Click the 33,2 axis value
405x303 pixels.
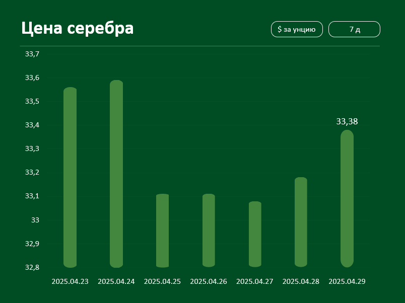point(32,173)
